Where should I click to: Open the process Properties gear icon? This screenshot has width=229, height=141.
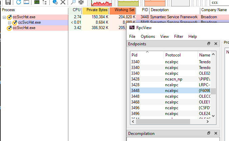(x=55, y=2)
